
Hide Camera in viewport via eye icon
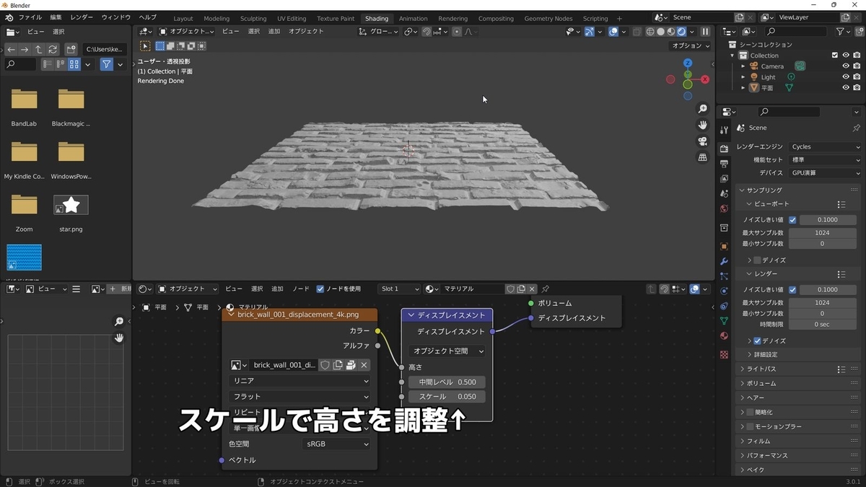[x=846, y=66]
